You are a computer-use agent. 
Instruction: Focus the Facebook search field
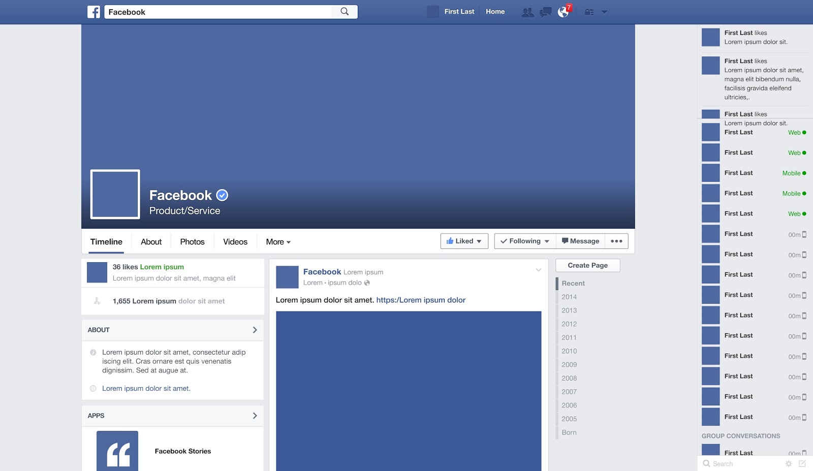[218, 12]
